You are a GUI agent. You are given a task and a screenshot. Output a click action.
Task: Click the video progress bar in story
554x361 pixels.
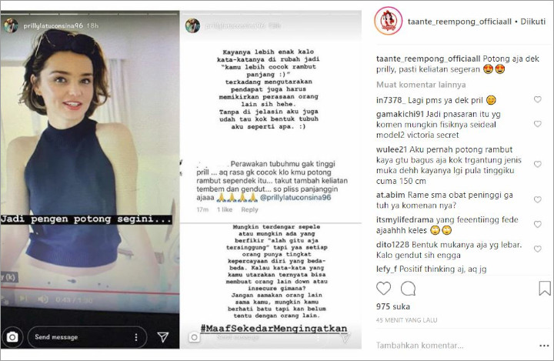(x=90, y=292)
